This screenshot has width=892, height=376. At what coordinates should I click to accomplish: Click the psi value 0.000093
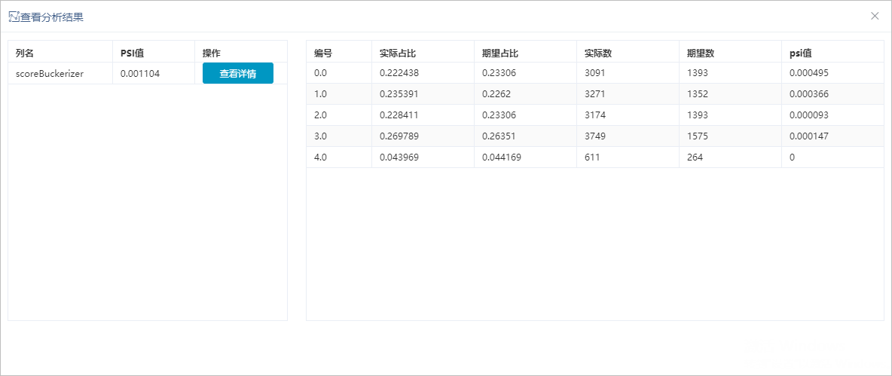click(809, 115)
